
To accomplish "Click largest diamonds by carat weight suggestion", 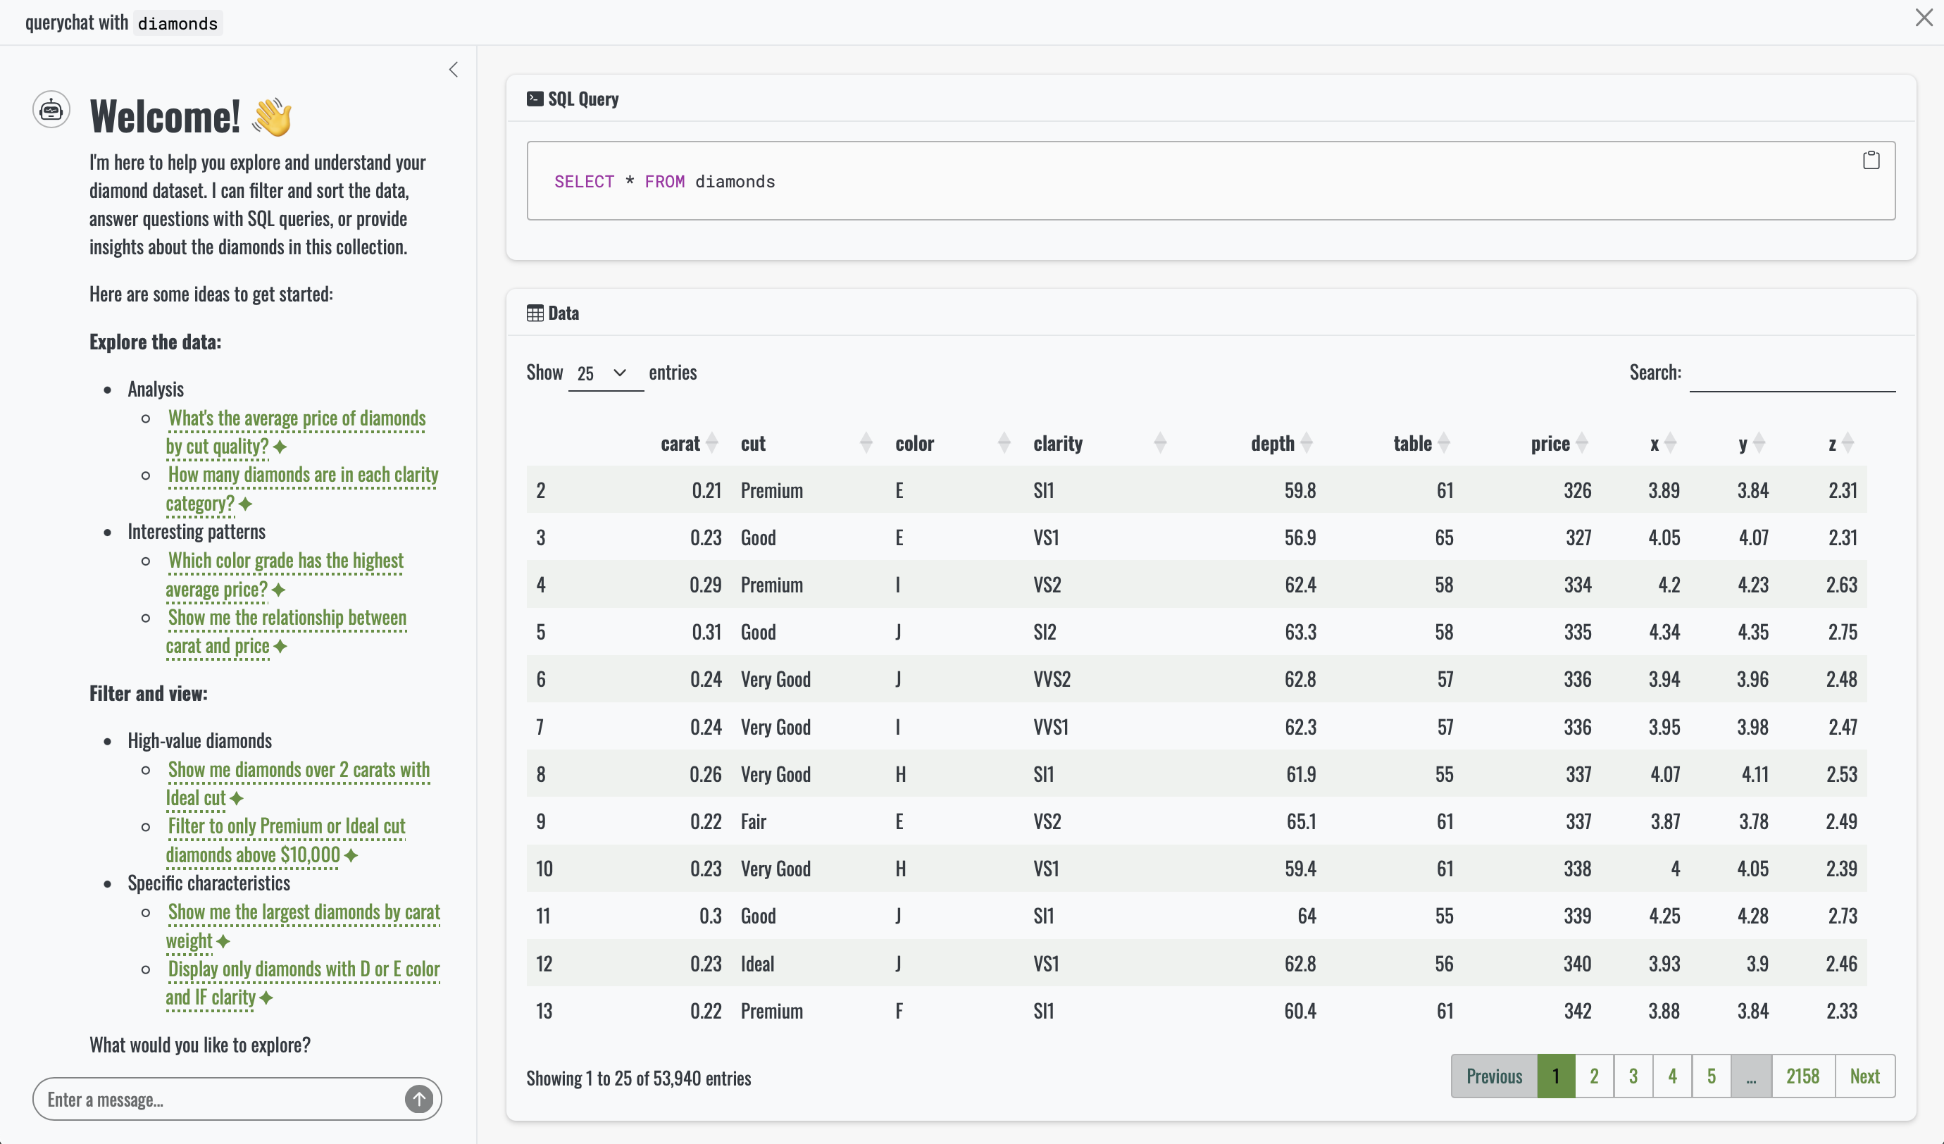I will pos(303,912).
